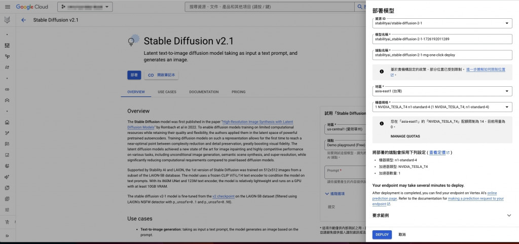Click the info icon in the quota notice
This screenshot has height=244, width=519.
tap(382, 123)
